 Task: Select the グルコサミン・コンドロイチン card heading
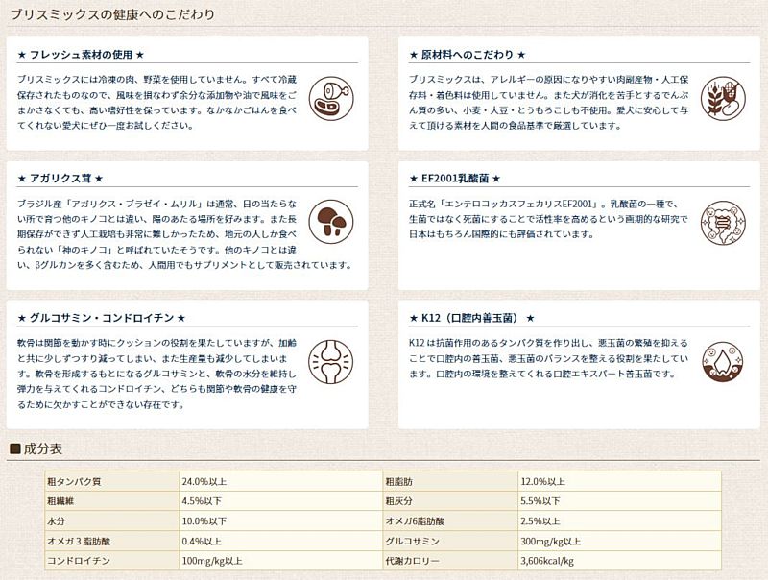click(x=102, y=318)
